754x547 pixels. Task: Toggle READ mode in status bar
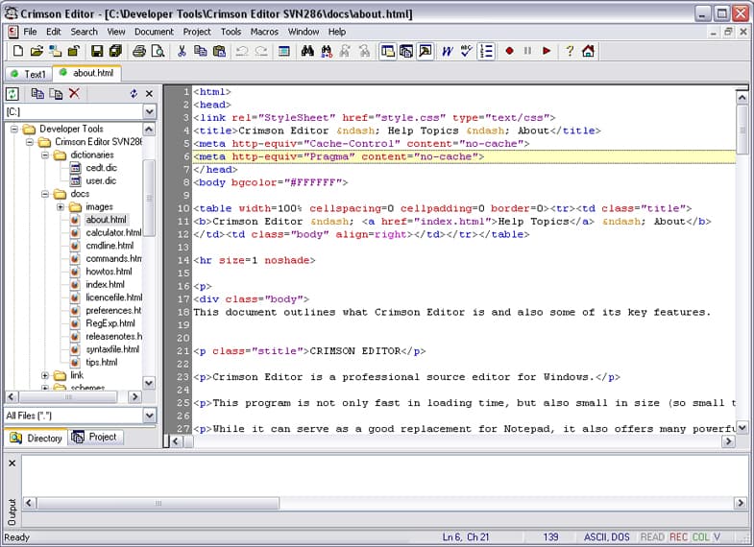click(x=652, y=536)
